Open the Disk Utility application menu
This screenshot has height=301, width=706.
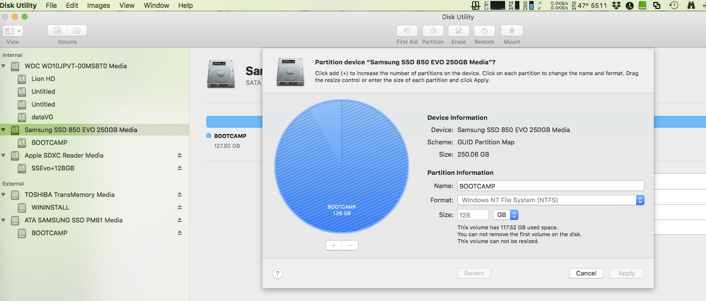click(x=18, y=5)
